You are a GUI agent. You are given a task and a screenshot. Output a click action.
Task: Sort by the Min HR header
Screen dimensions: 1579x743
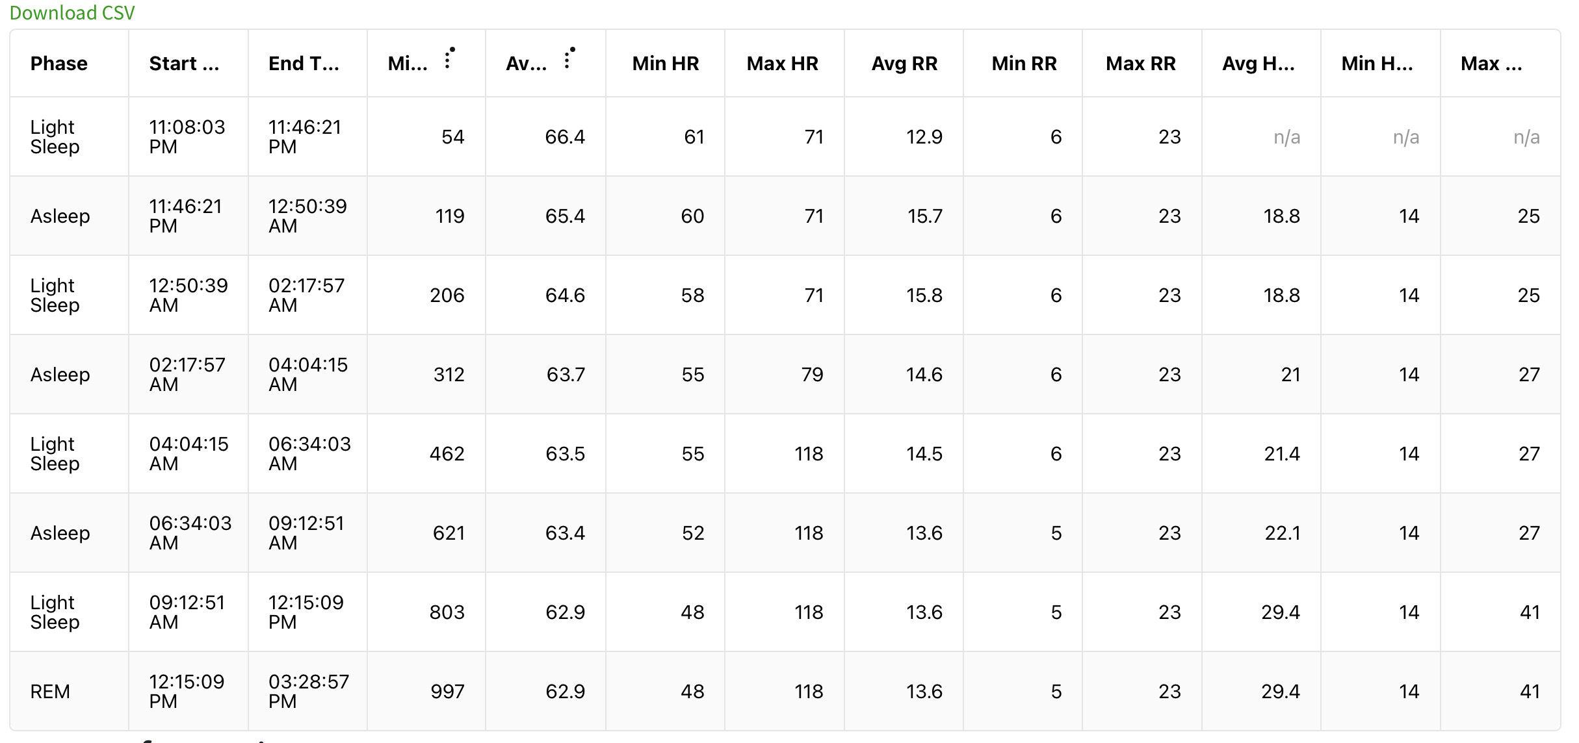point(665,64)
